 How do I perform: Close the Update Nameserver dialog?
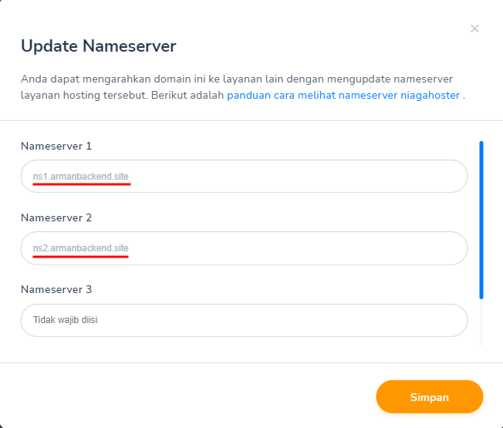[474, 29]
